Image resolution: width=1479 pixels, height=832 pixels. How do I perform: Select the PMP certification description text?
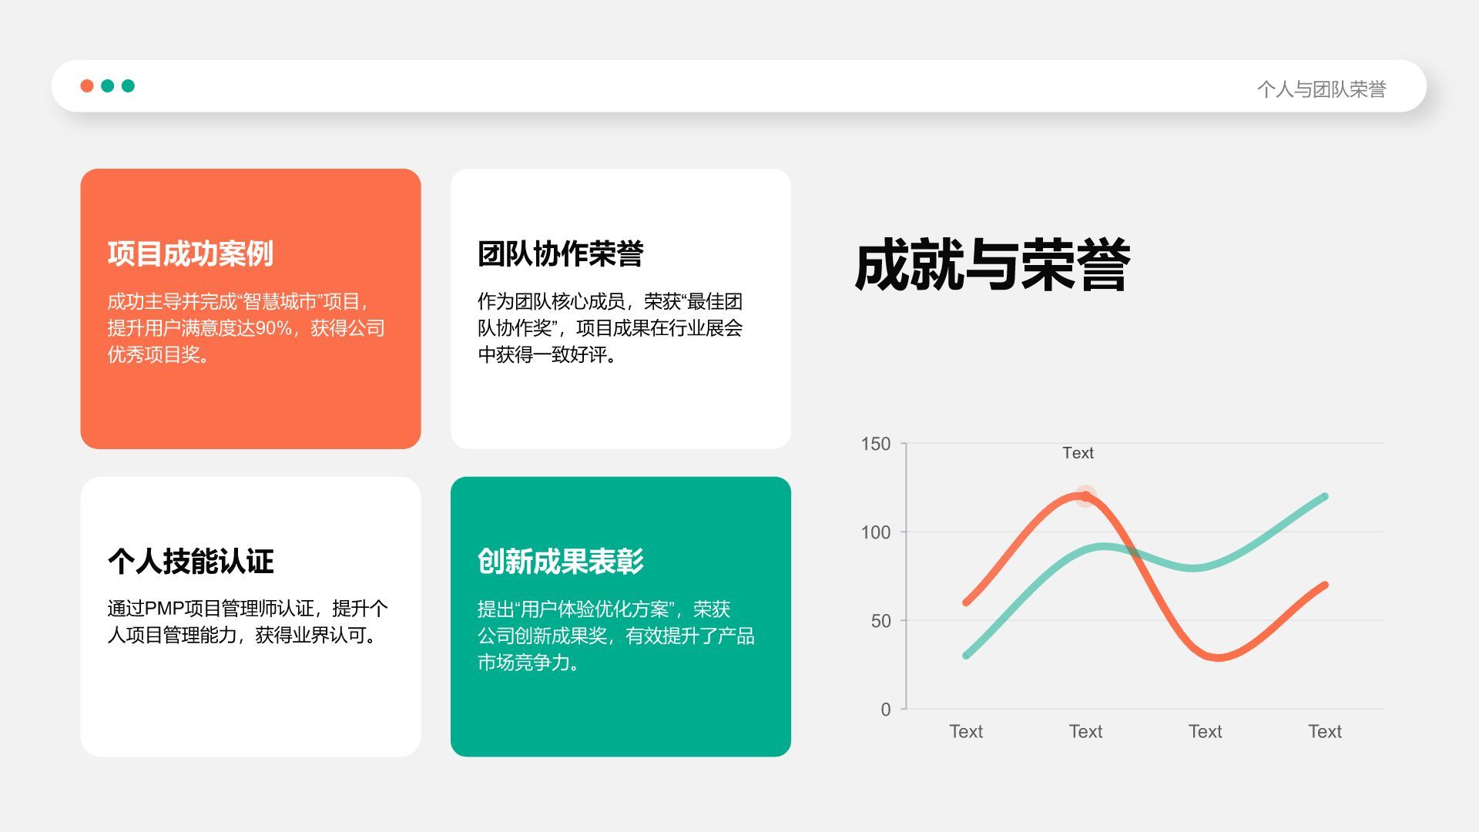coord(246,622)
